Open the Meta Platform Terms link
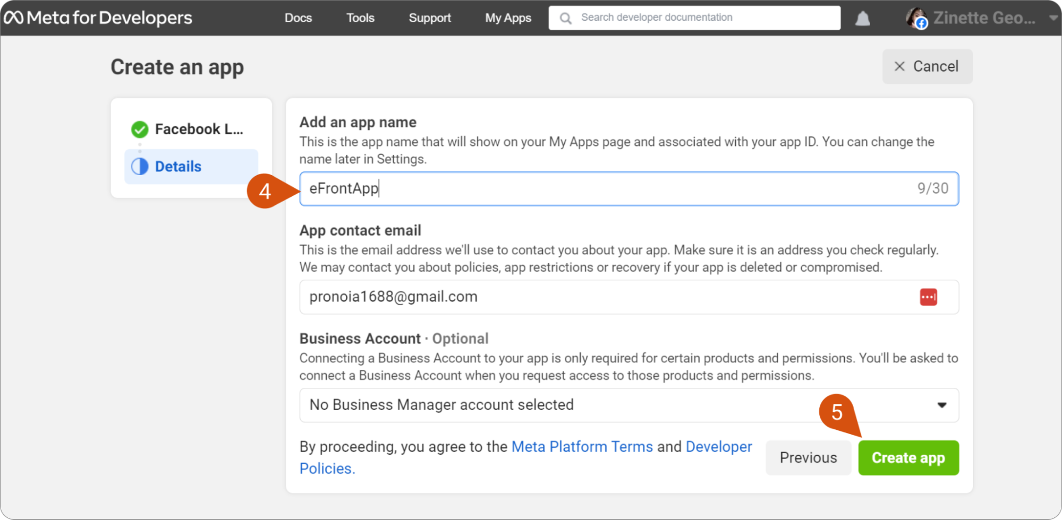Image resolution: width=1062 pixels, height=520 pixels. click(582, 447)
